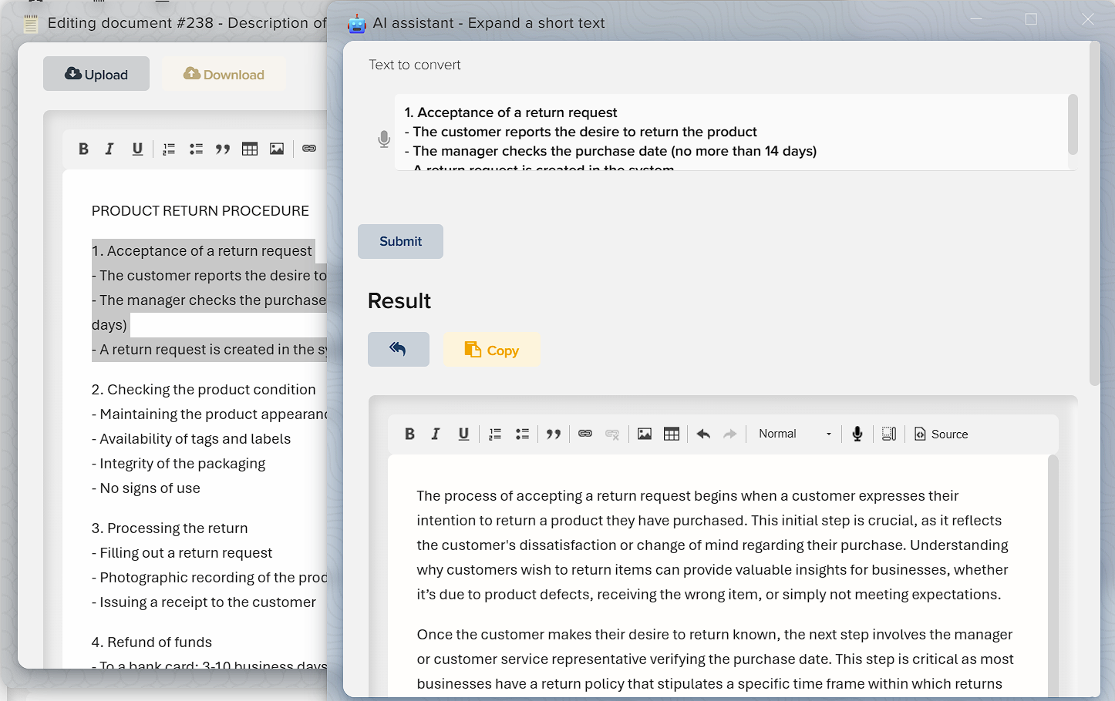Screen dimensions: 1115x701
Task: Click the show blocks icon in Result toolbar
Action: (x=889, y=434)
